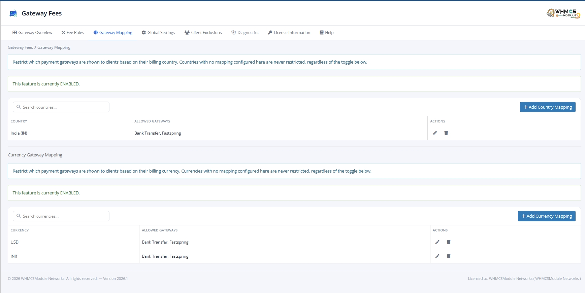Click the WHMCS Module logo

click(563, 13)
